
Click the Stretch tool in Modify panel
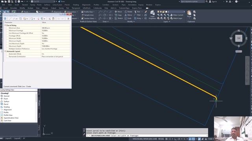(119, 18)
